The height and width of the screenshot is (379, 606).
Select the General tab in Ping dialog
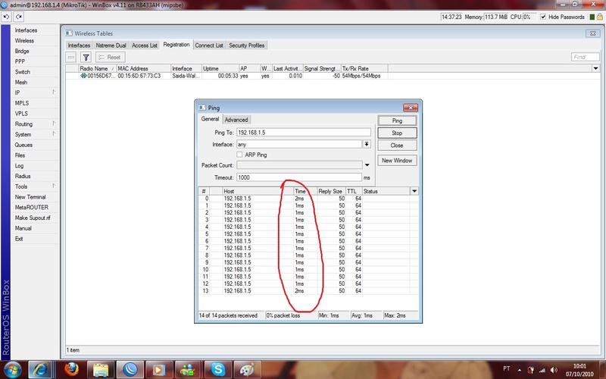[211, 119]
